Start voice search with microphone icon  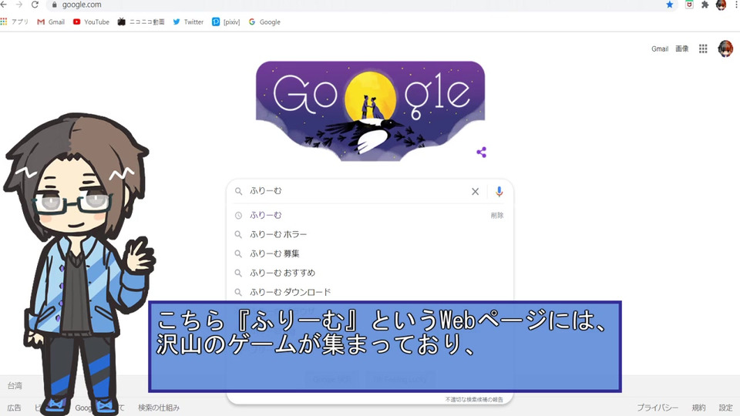click(499, 192)
